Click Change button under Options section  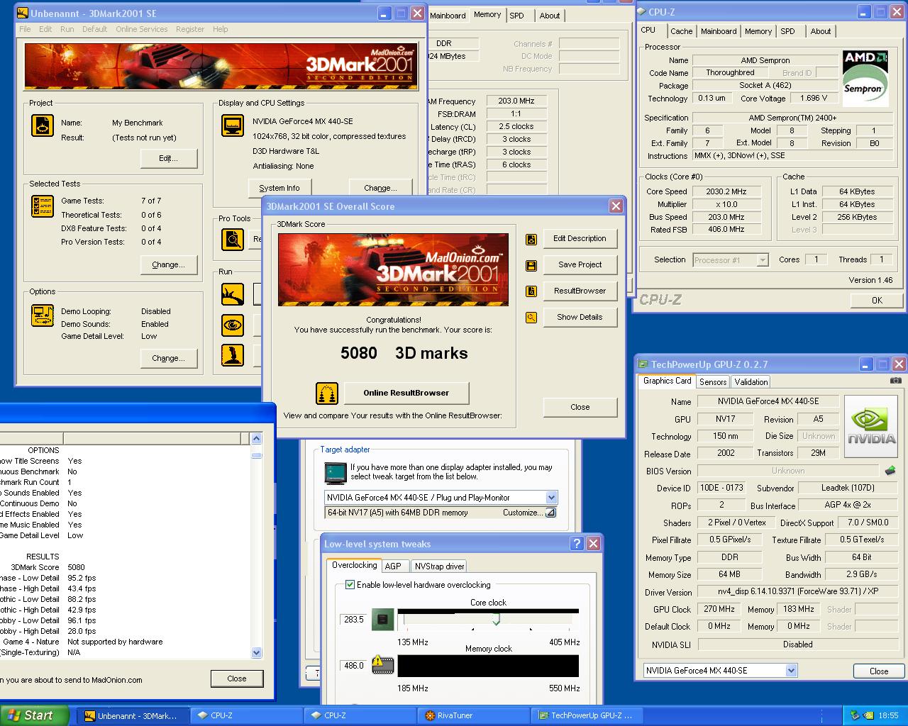click(x=168, y=359)
